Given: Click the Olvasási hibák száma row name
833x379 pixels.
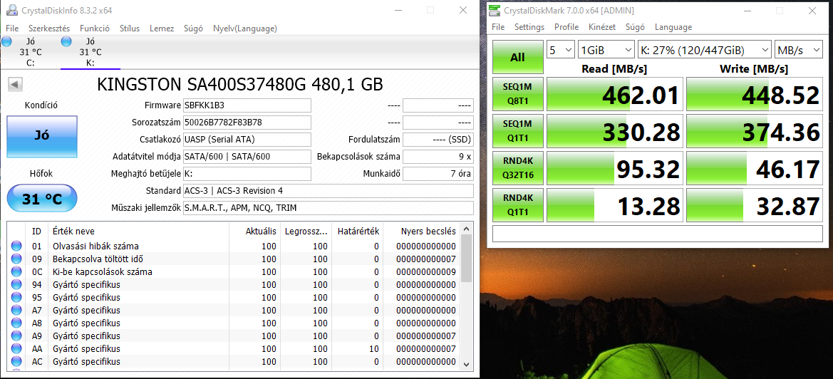Looking at the screenshot, I should click(95, 246).
